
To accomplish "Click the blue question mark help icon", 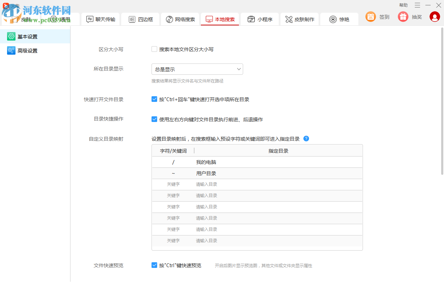I will pyautogui.click(x=306, y=139).
